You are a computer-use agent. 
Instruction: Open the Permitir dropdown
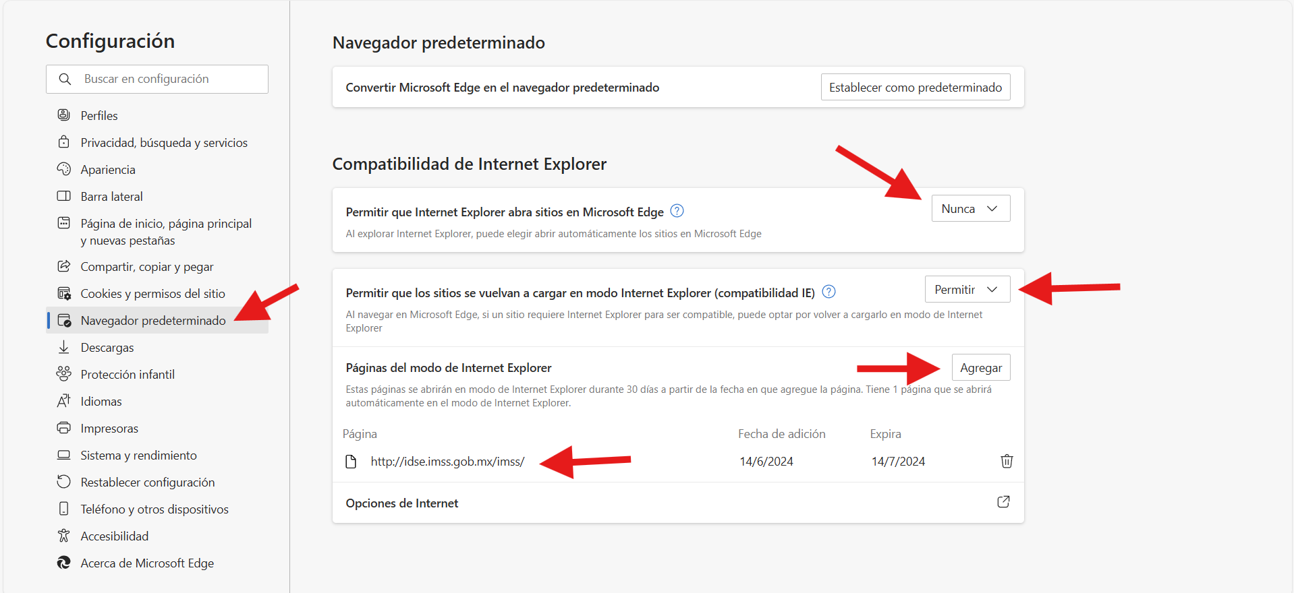coord(967,289)
